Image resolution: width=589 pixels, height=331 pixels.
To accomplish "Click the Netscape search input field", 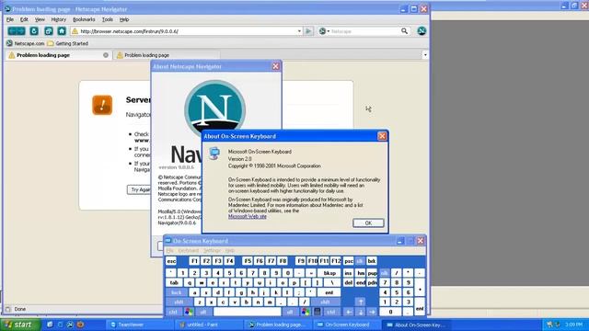I will 364,31.
